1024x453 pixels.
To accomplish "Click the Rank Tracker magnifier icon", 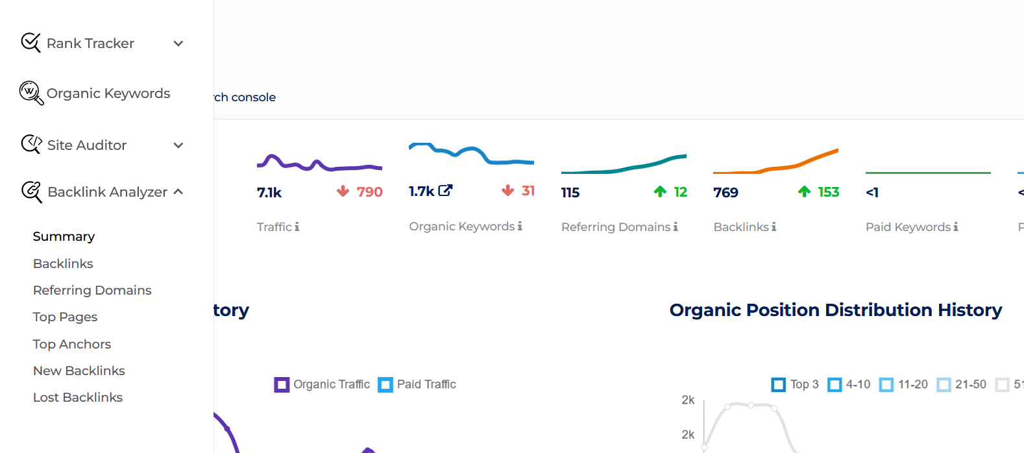I will (30, 43).
